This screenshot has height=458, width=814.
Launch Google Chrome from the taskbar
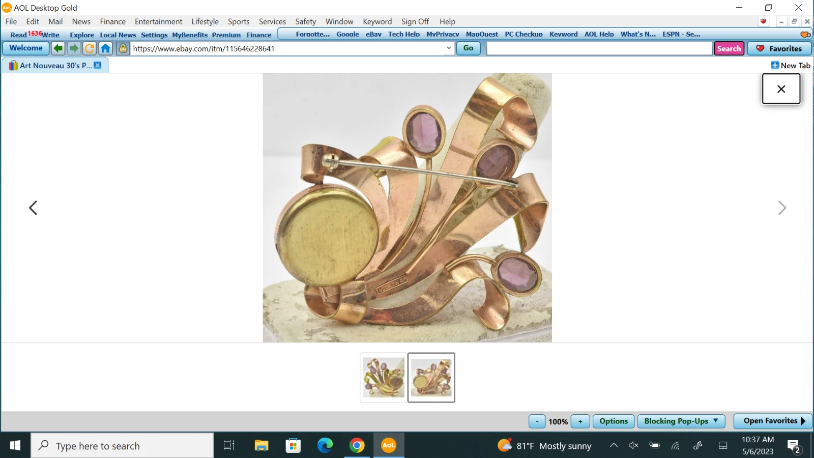point(357,446)
